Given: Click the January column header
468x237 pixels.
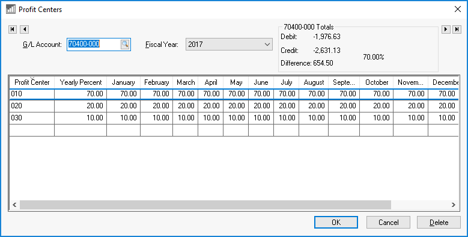Looking at the screenshot, I should tap(123, 82).
